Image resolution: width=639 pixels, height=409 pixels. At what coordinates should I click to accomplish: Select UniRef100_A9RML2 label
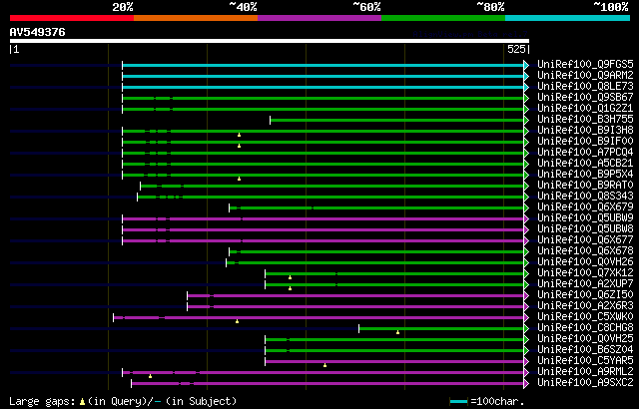585,372
